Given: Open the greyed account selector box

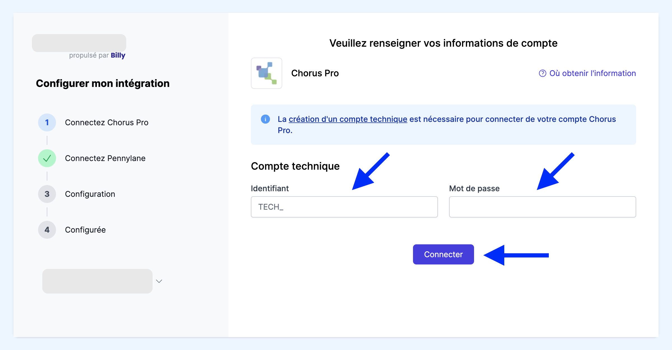Looking at the screenshot, I should click(x=97, y=281).
